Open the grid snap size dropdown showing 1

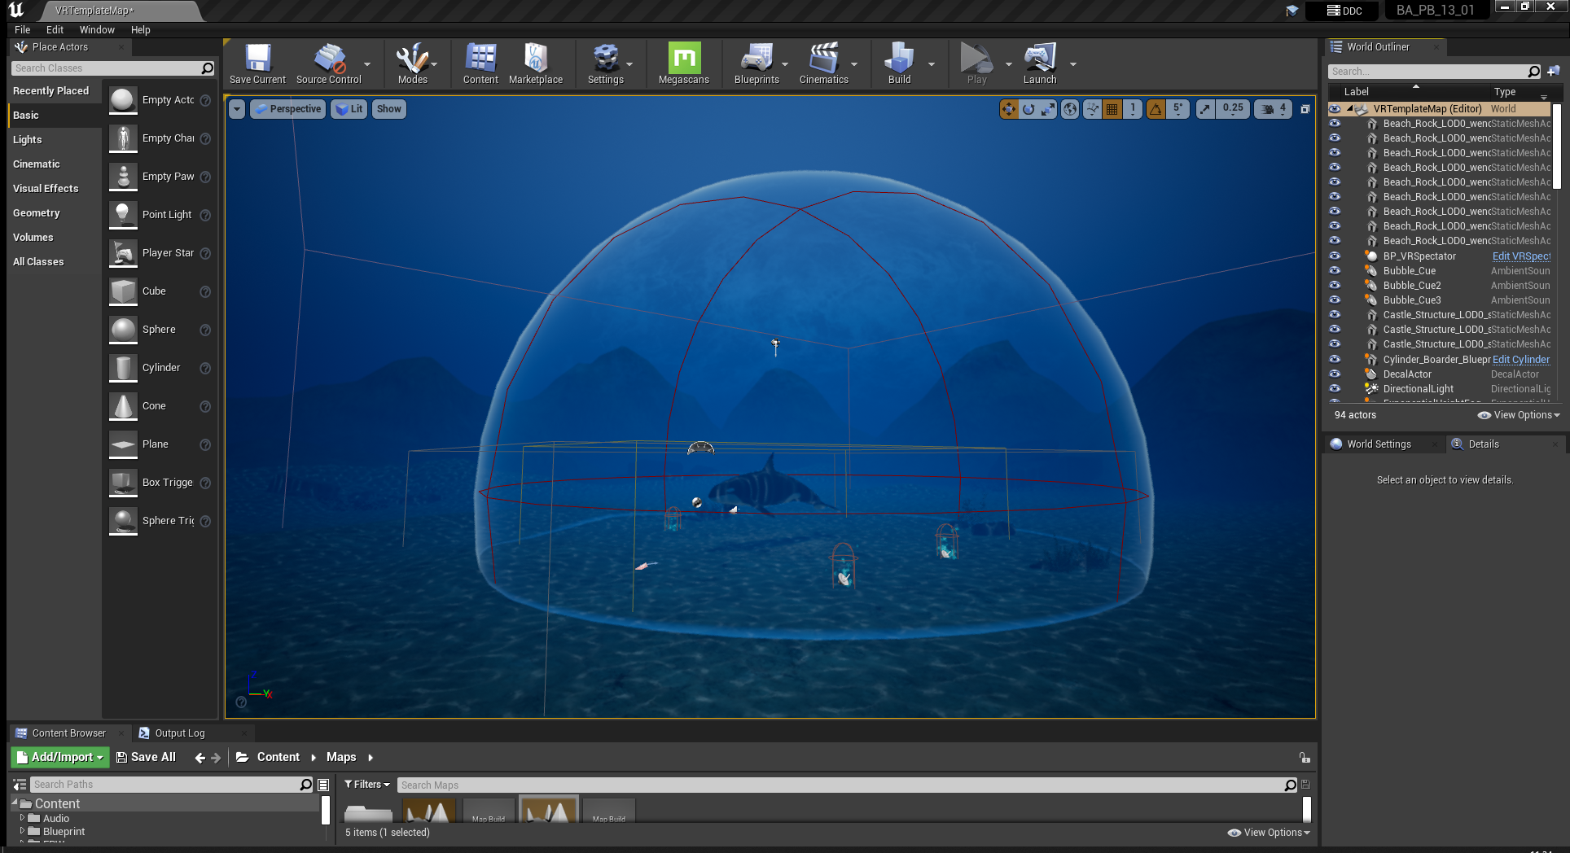(1133, 109)
